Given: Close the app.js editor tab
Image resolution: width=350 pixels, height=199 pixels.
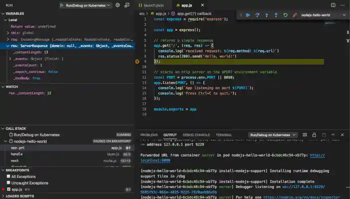Looking at the screenshot, I should [202, 5].
